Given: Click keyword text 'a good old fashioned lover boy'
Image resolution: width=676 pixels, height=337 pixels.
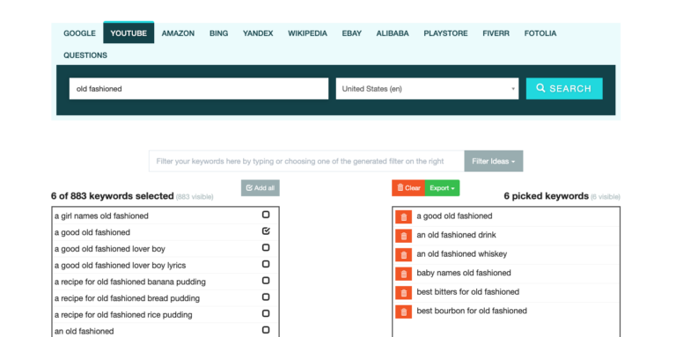Looking at the screenshot, I should [x=110, y=249].
